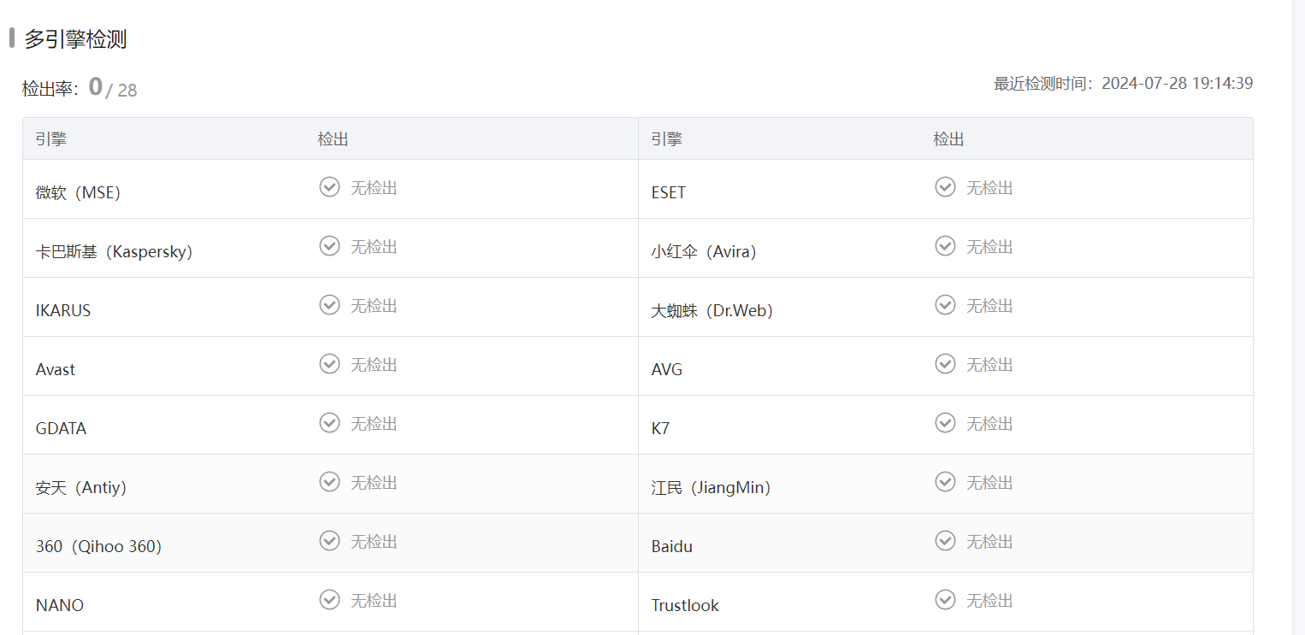Select the 江民 (JiangMin) engine name
Image resolution: width=1305 pixels, height=635 pixels.
click(712, 487)
